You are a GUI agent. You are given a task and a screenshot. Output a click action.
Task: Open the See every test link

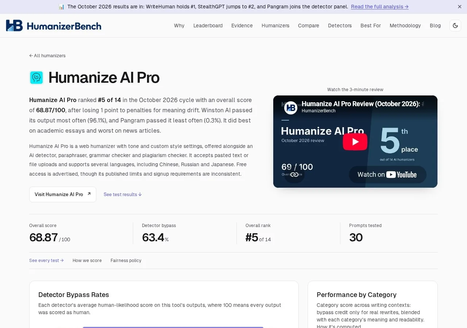tap(46, 261)
